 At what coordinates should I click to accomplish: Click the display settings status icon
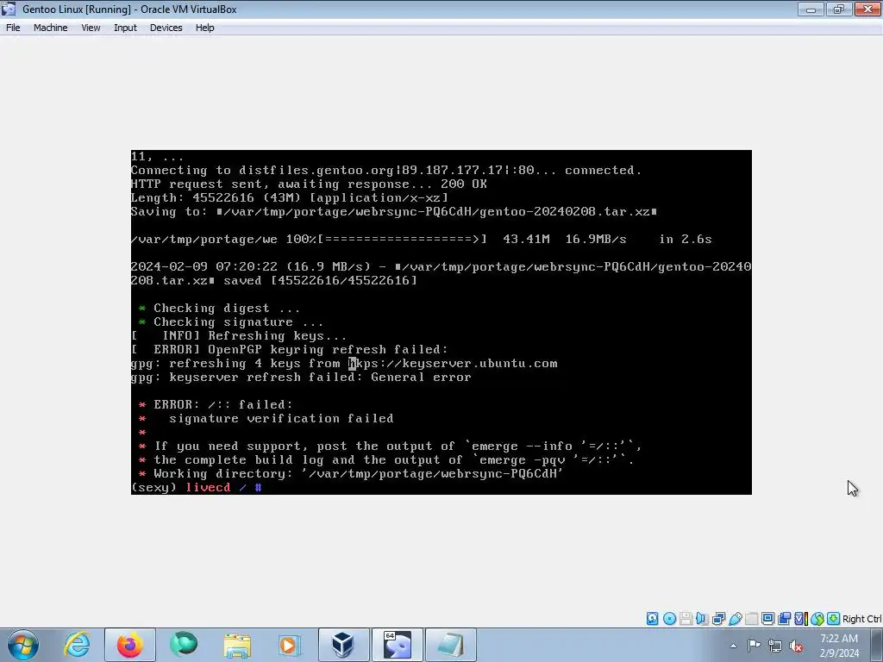click(x=767, y=619)
